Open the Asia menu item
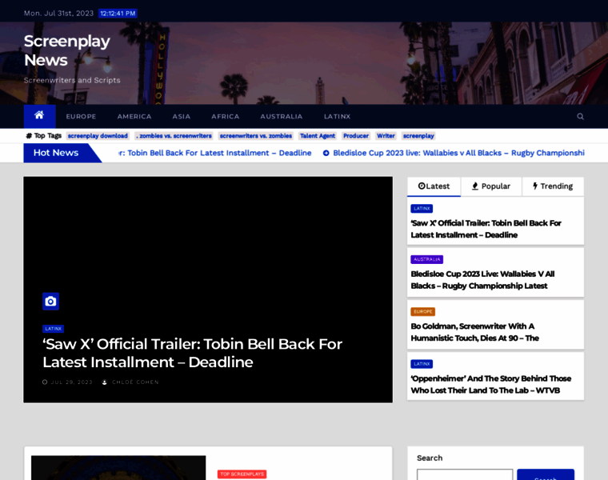 (182, 116)
